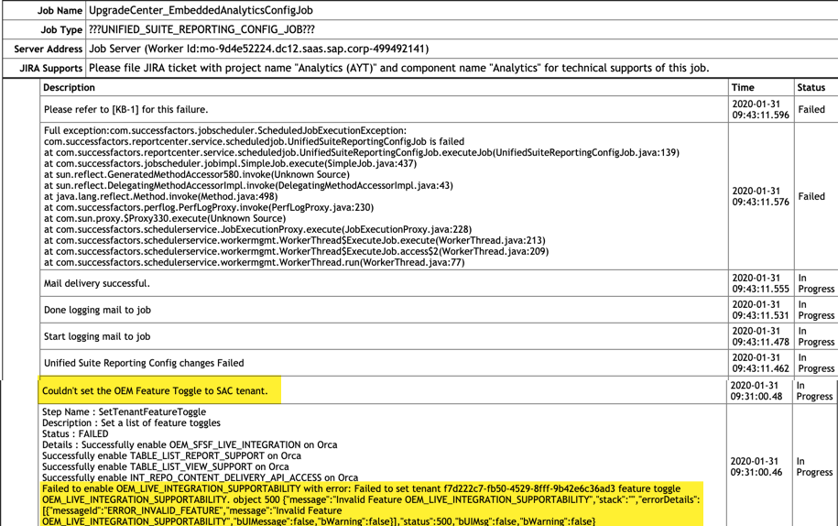838x526 pixels.
Task: Click 'Start logging mail to job' description
Action: (x=97, y=336)
